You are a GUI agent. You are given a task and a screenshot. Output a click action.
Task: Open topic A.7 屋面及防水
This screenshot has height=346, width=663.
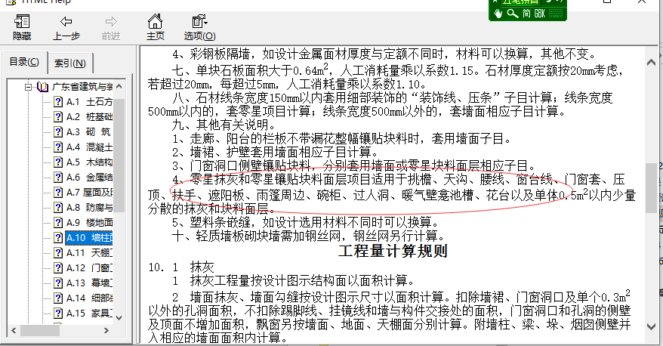coord(89,193)
